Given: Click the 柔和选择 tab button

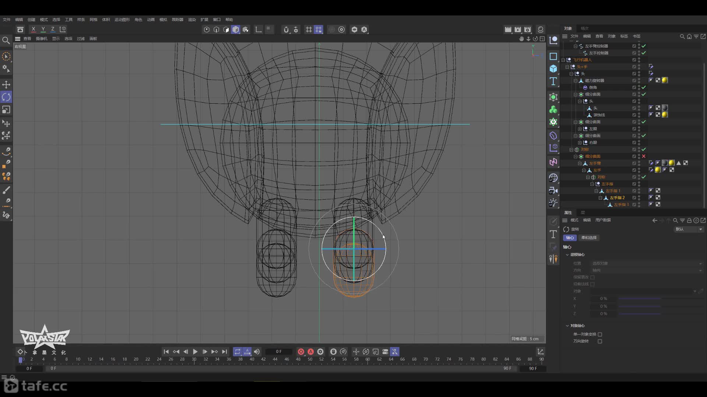Looking at the screenshot, I should (x=589, y=238).
